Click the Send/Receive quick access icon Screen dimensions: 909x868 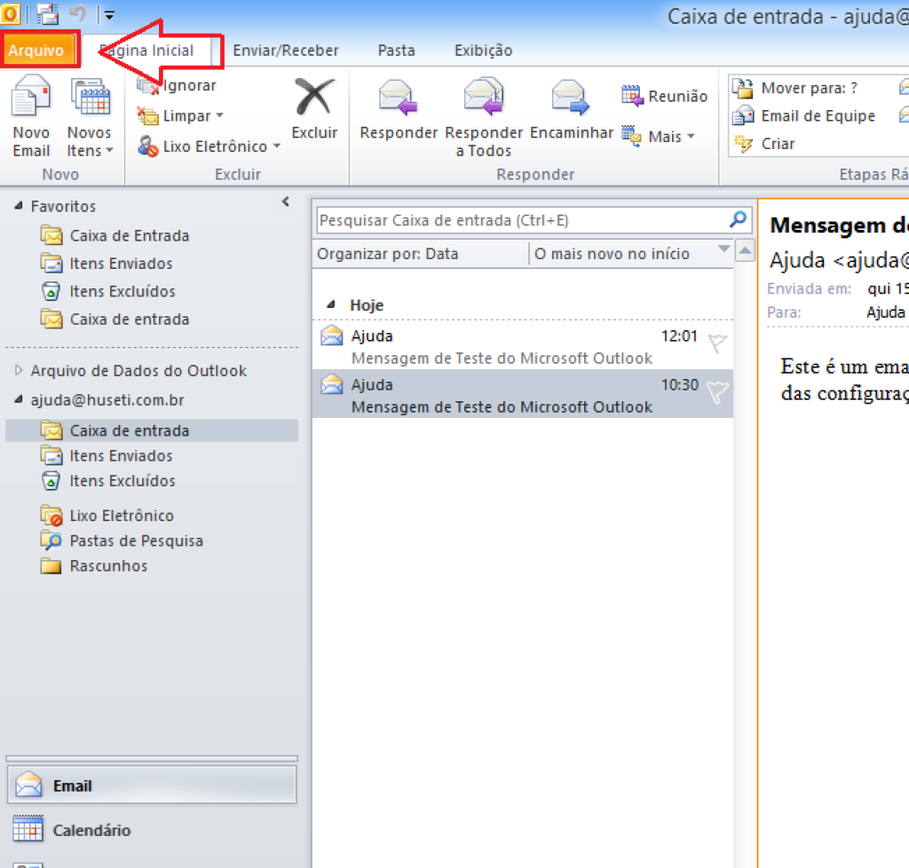(47, 14)
